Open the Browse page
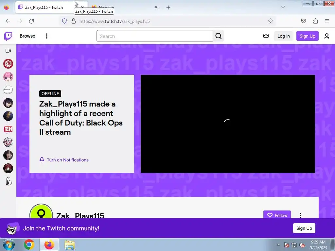The width and height of the screenshot is (335, 251). 27,36
